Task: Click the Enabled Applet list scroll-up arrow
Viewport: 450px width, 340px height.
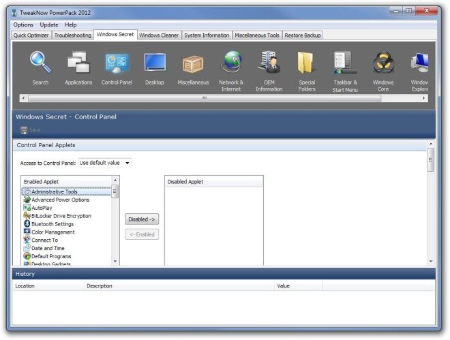Action: tap(115, 181)
